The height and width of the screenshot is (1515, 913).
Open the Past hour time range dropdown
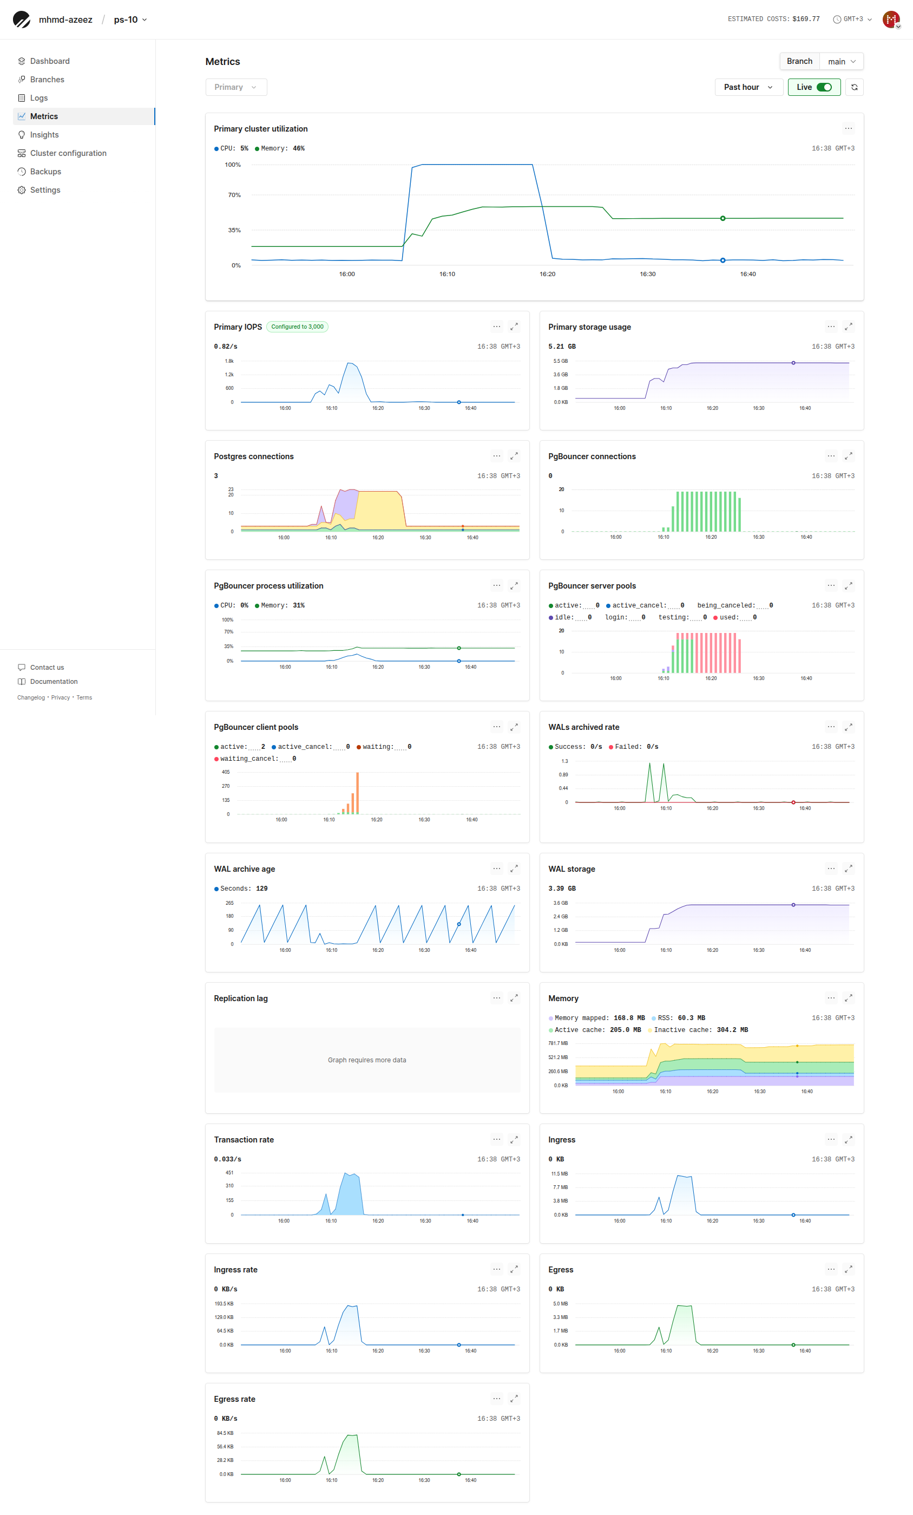coord(748,87)
